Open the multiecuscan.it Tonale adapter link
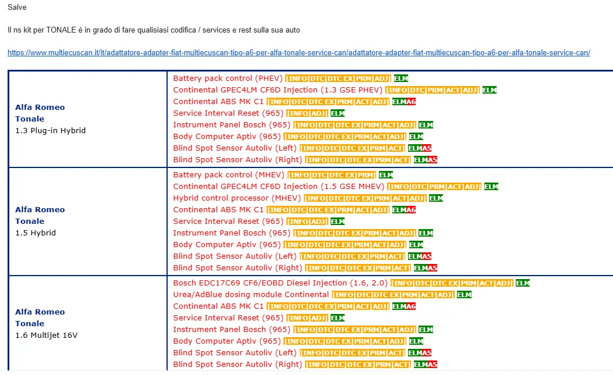Screen dimensions: 613x375 tap(299, 52)
